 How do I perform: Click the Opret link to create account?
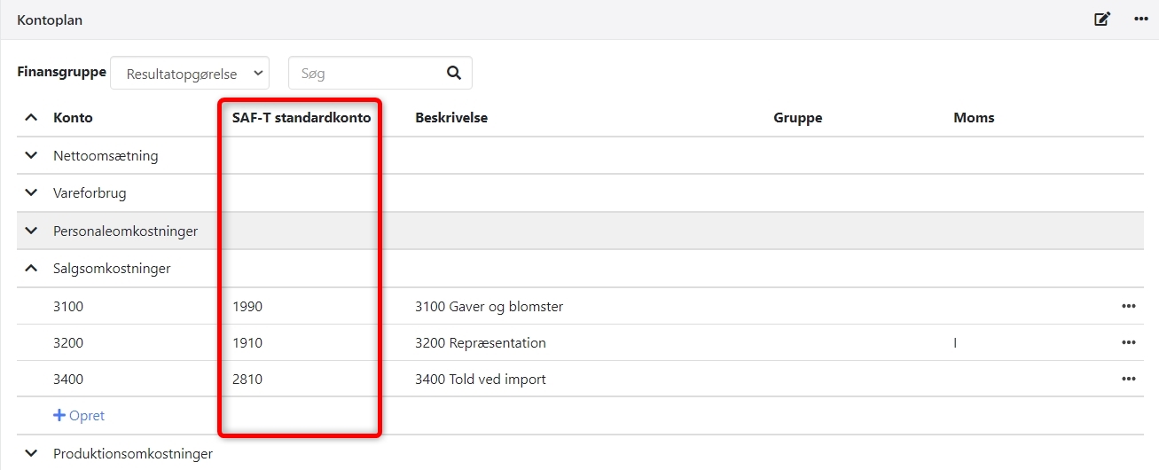pos(79,415)
